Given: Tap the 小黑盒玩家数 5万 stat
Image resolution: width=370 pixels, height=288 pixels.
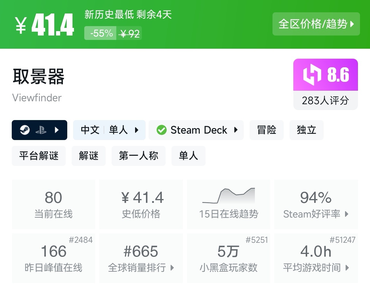Looking at the screenshot, I should pos(228,258).
